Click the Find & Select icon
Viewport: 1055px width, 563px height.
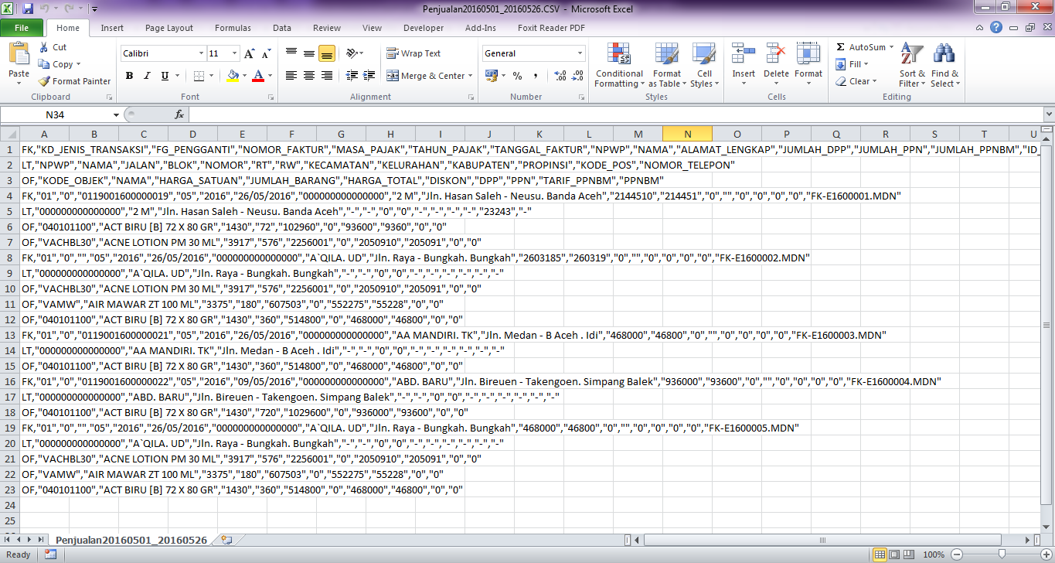pyautogui.click(x=944, y=65)
